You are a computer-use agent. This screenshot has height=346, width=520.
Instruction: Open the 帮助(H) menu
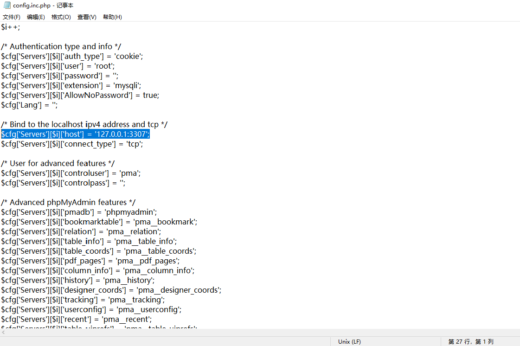tap(112, 17)
